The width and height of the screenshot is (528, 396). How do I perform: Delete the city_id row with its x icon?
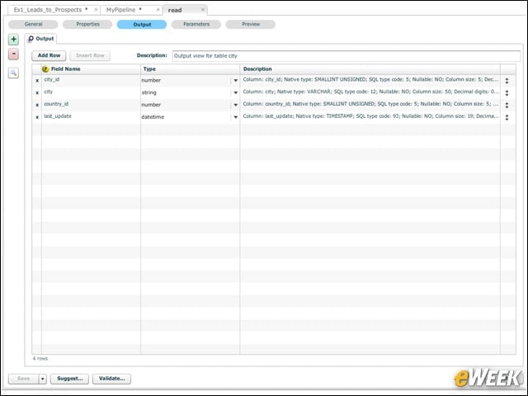[37, 81]
